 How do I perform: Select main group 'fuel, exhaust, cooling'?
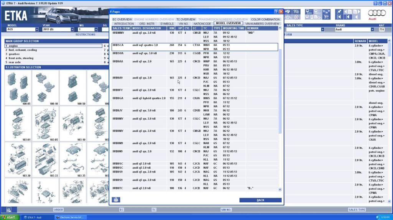(53, 50)
